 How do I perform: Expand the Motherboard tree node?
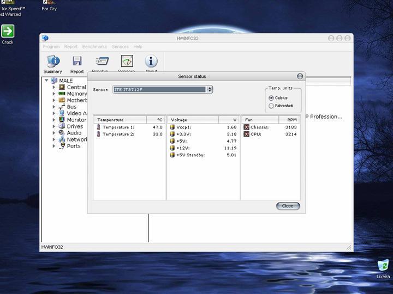[54, 100]
